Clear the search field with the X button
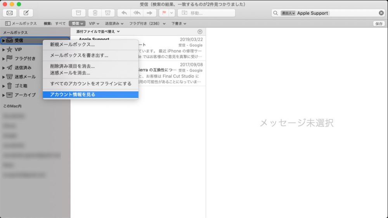This screenshot has width=388, height=218. [x=381, y=13]
